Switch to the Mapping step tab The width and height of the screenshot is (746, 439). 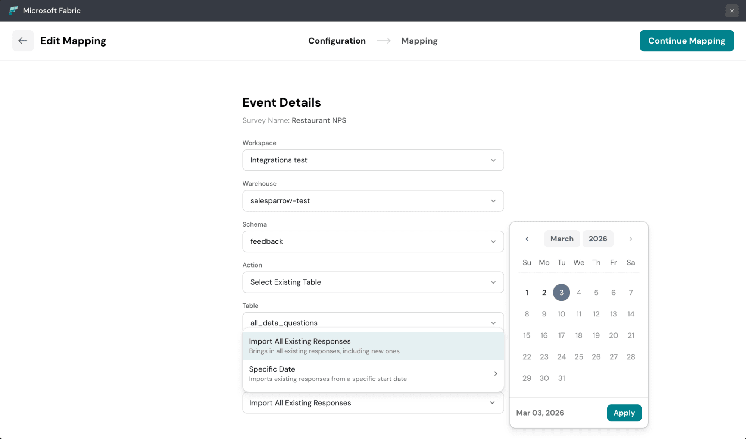click(x=419, y=41)
